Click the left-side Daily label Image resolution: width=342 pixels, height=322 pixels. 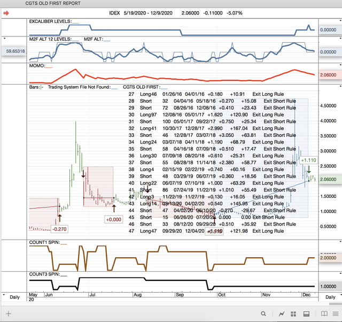(x=14, y=297)
